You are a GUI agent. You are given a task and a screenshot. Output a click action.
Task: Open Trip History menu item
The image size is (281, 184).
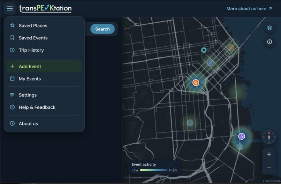tap(44, 50)
